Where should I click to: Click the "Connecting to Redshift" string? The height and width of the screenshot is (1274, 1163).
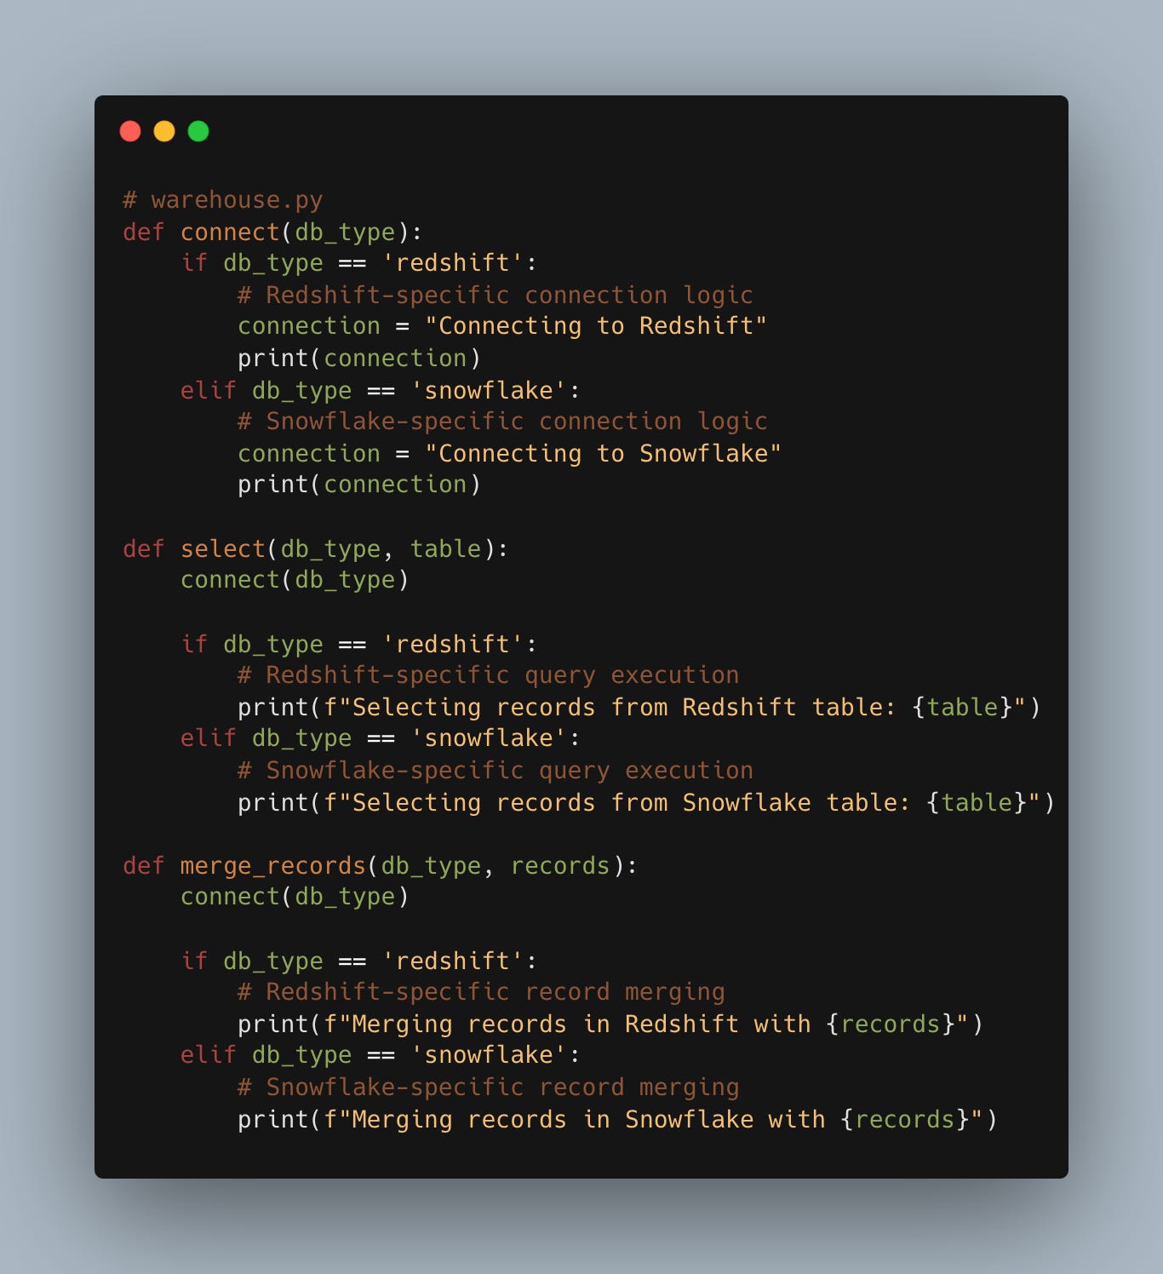tap(596, 326)
